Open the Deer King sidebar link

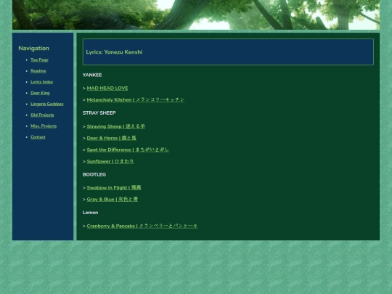pos(40,93)
